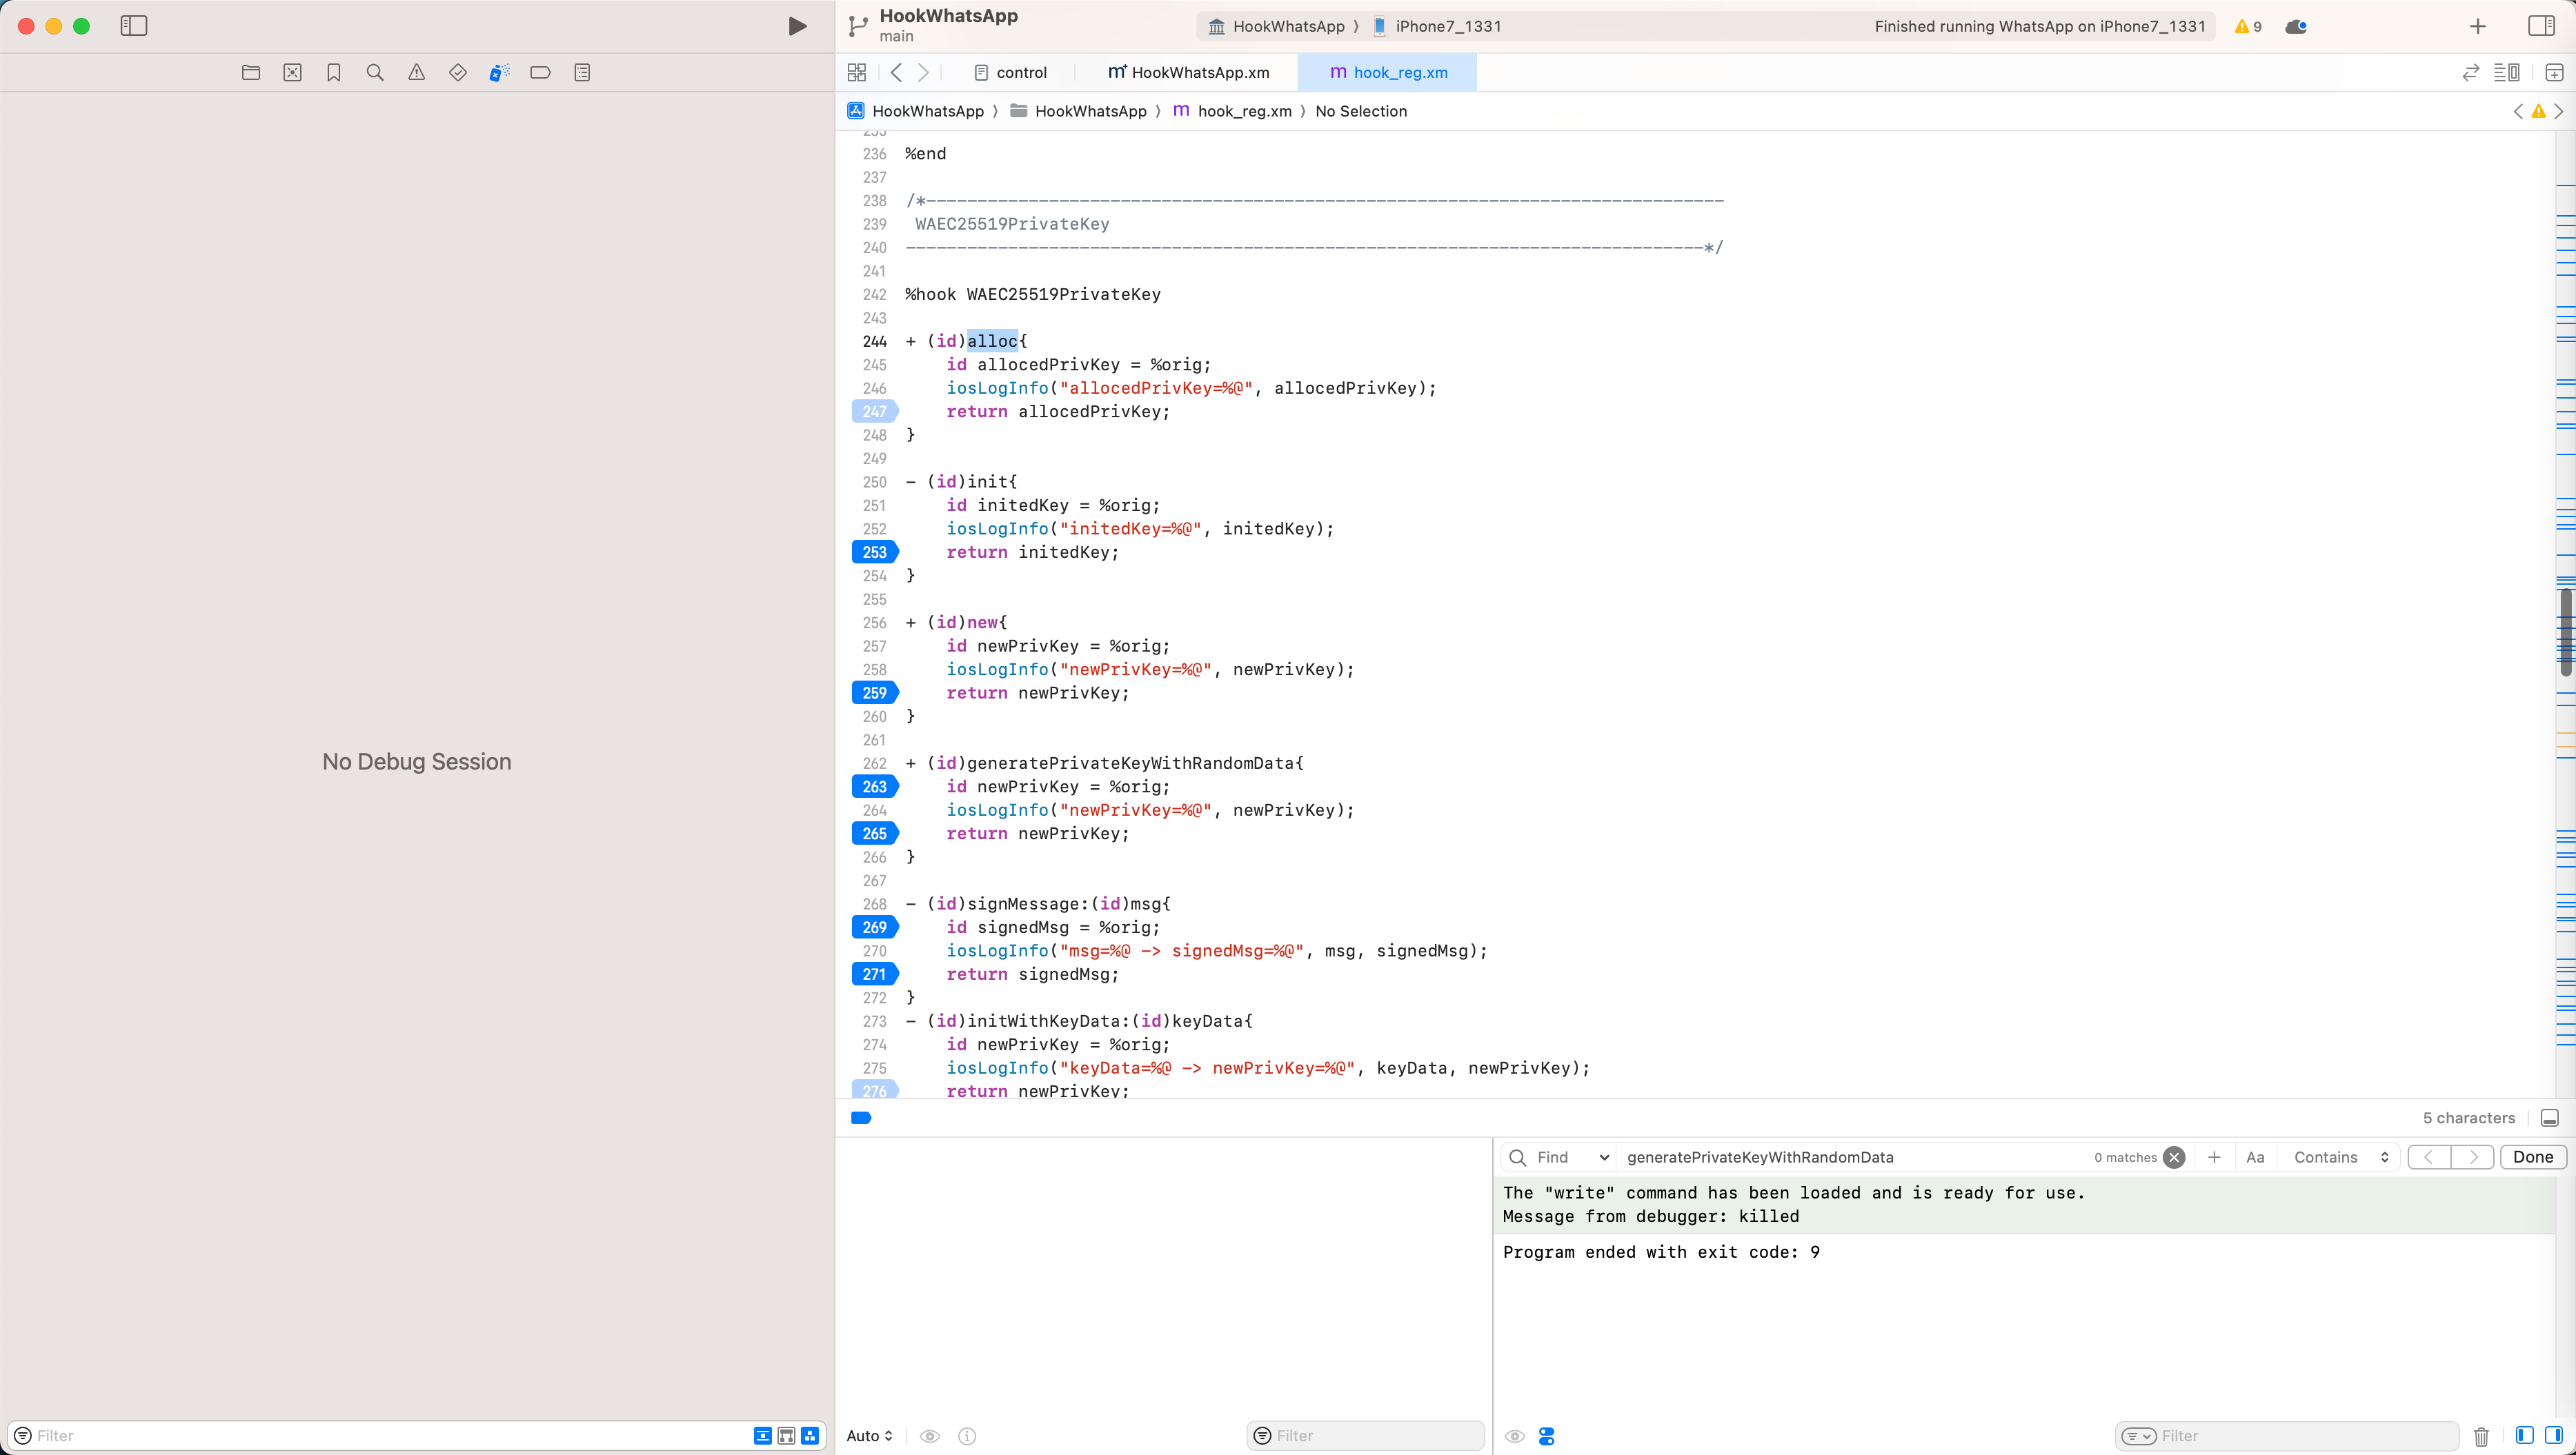The image size is (2576, 1455).
Task: Focus the console output Filter field
Action: point(2286,1436)
